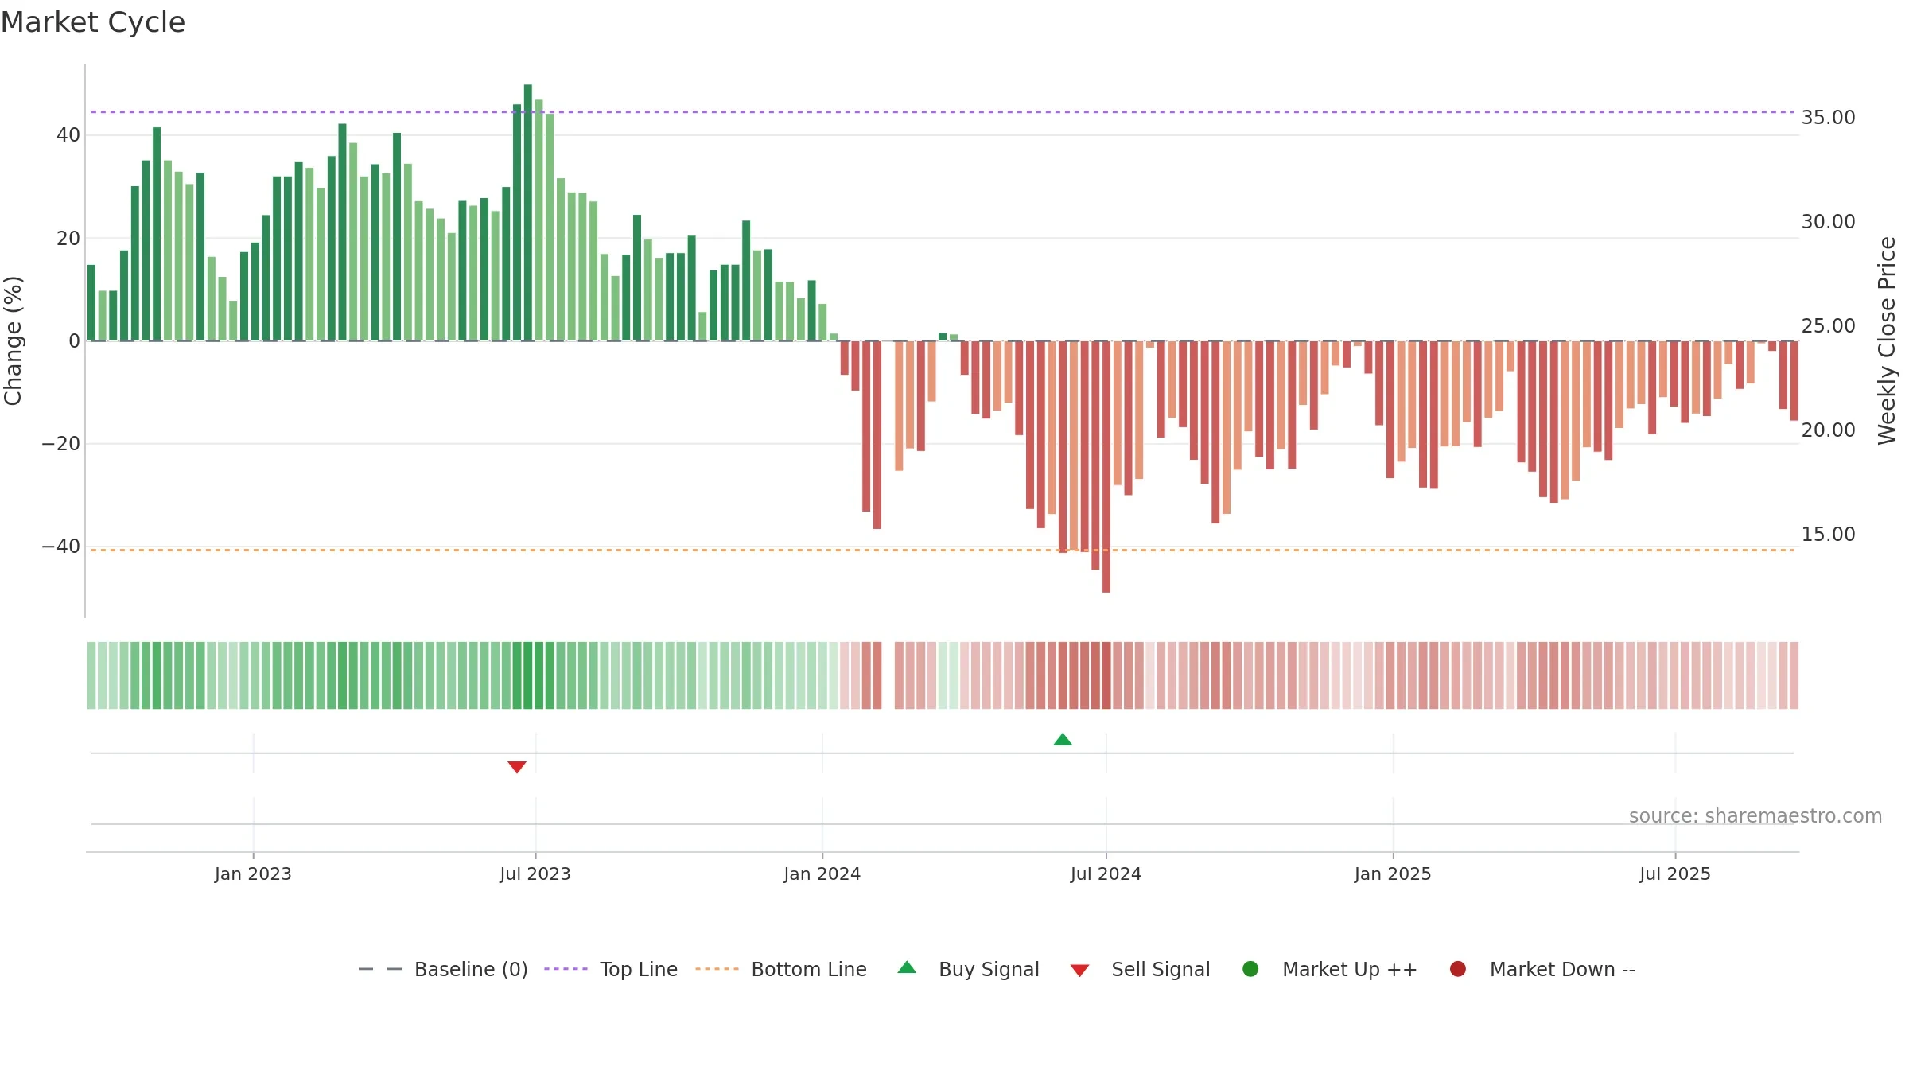
Task: Click the source: sharemaestro.com text
Action: tap(1755, 816)
